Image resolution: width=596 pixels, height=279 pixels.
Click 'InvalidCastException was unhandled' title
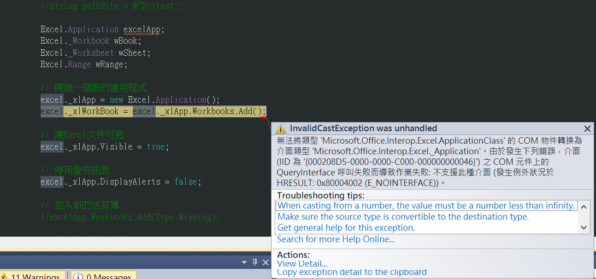pos(363,128)
